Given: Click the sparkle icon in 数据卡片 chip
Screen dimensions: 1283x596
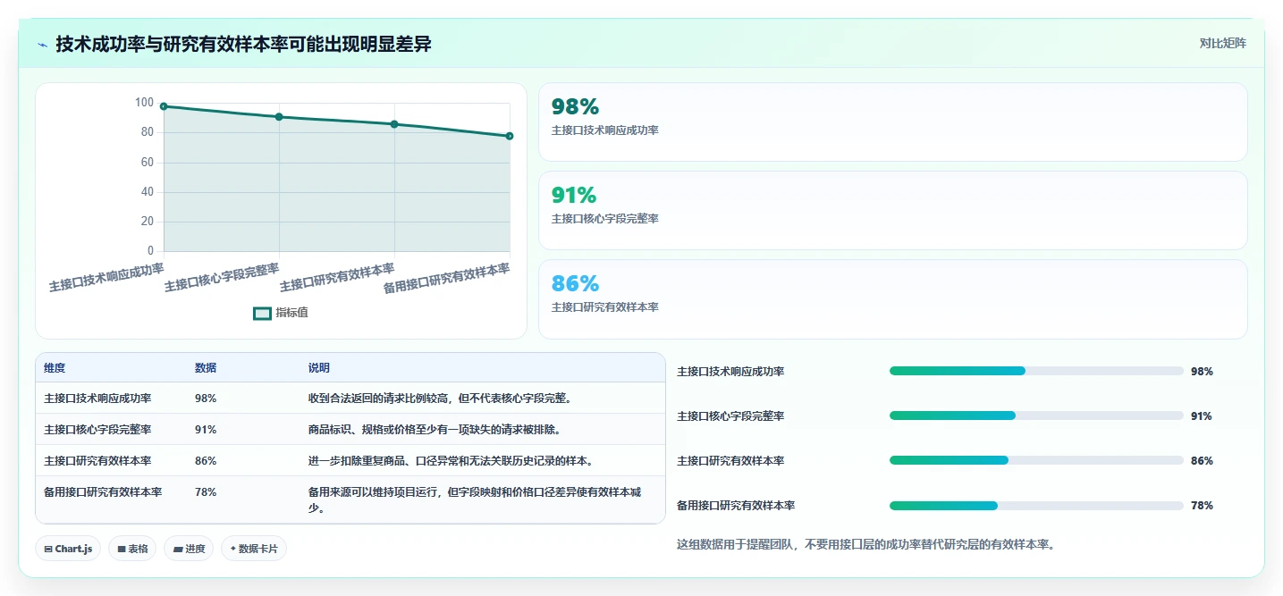Looking at the screenshot, I should [233, 549].
